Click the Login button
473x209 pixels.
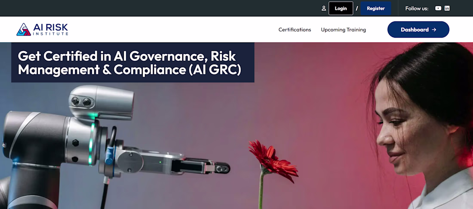[341, 9]
